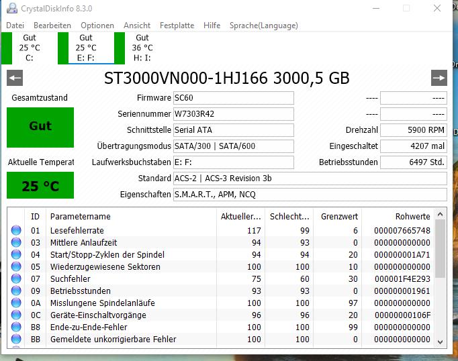Open the Hilfe menu
Image resolution: width=458 pixels, height=361 pixels.
pos(212,25)
